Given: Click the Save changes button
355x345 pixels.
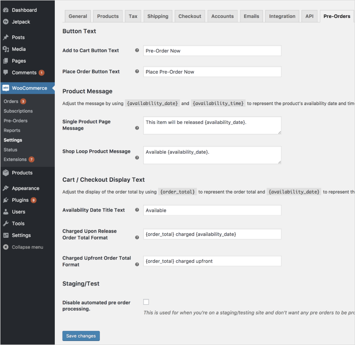Looking at the screenshot, I should pos(81,336).
